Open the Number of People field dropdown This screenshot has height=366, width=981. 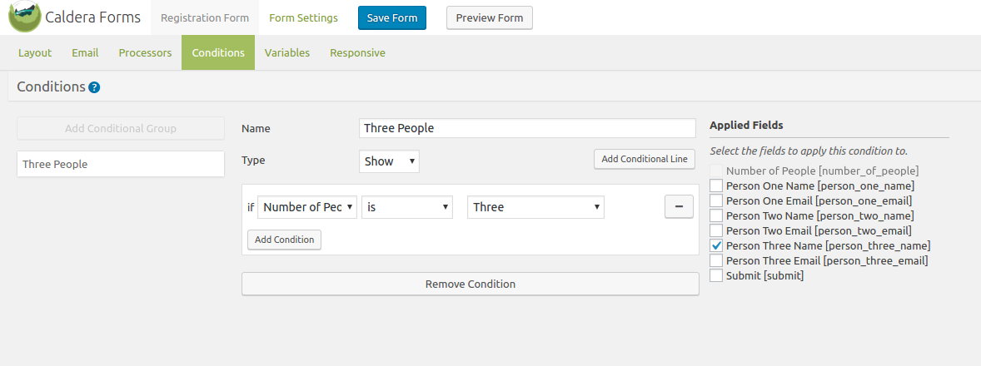(x=307, y=207)
